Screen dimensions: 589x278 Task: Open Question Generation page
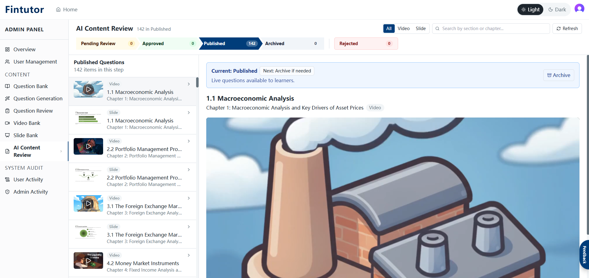point(34,98)
